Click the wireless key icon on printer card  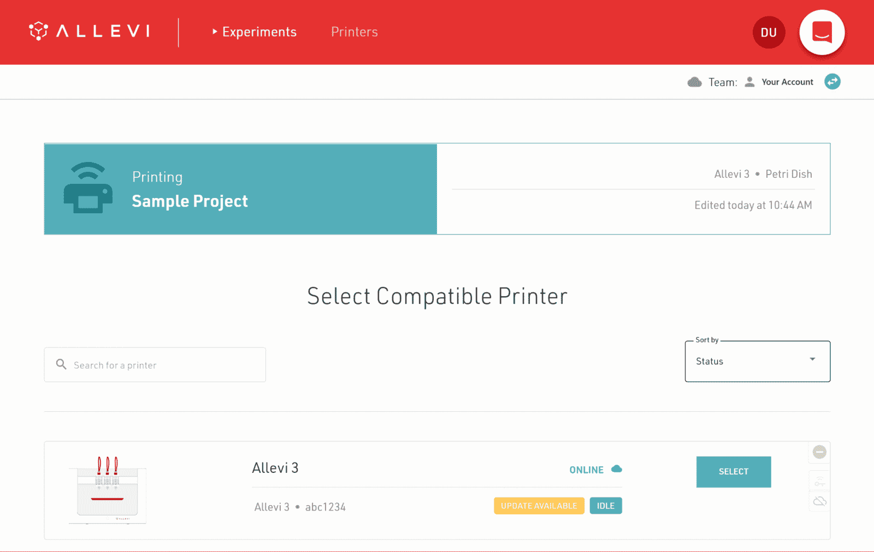[x=819, y=481]
